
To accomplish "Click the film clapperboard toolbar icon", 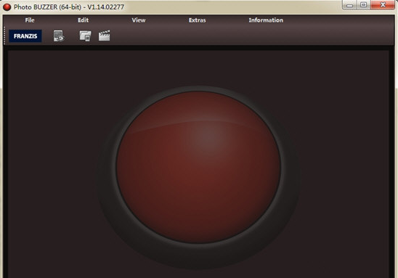I will point(105,36).
